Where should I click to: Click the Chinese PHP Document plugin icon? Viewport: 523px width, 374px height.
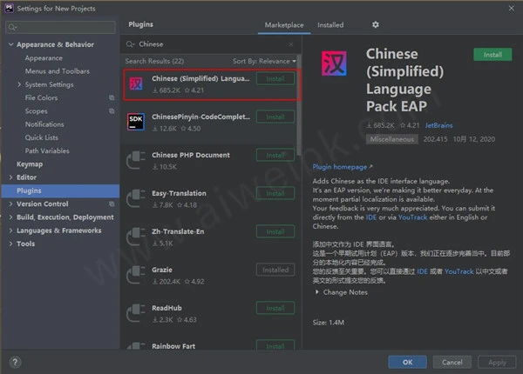point(136,160)
